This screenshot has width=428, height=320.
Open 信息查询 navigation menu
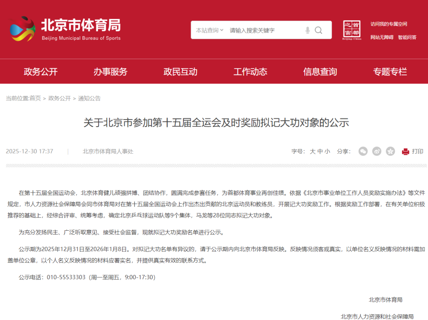point(320,71)
